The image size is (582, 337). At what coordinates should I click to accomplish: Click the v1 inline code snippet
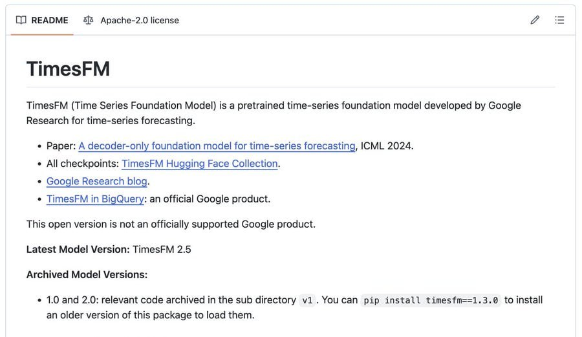click(307, 300)
